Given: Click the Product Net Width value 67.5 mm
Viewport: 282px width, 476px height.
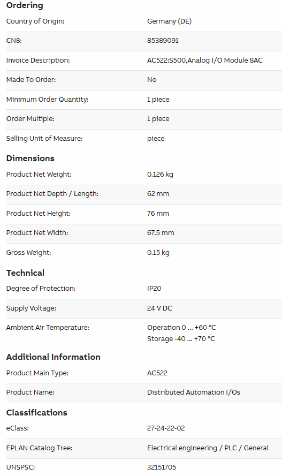Looking at the screenshot, I should point(161,233).
